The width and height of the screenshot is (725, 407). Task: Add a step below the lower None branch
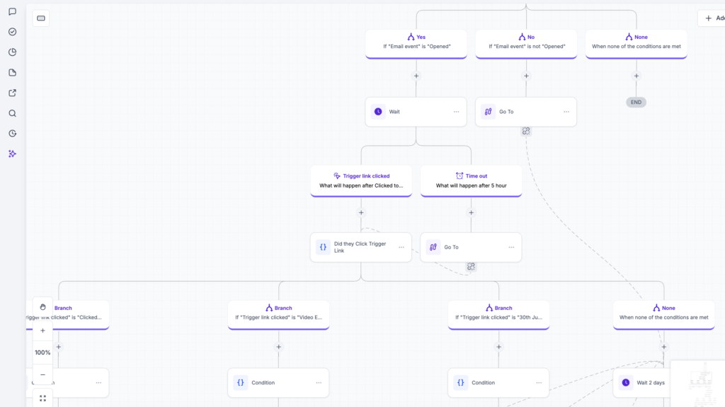tap(664, 347)
